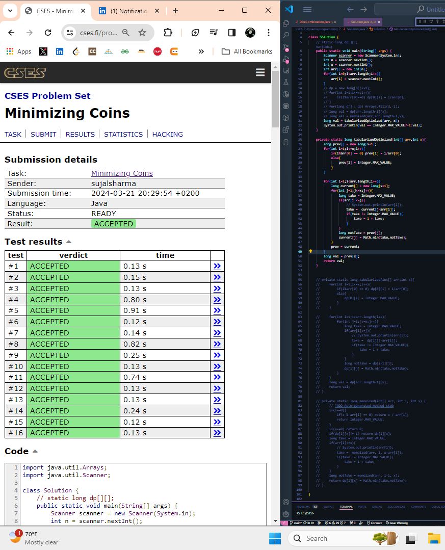Image resolution: width=445 pixels, height=550 pixels.
Task: Expand hidden bookmarks overflow chevron
Action: click(x=201, y=51)
